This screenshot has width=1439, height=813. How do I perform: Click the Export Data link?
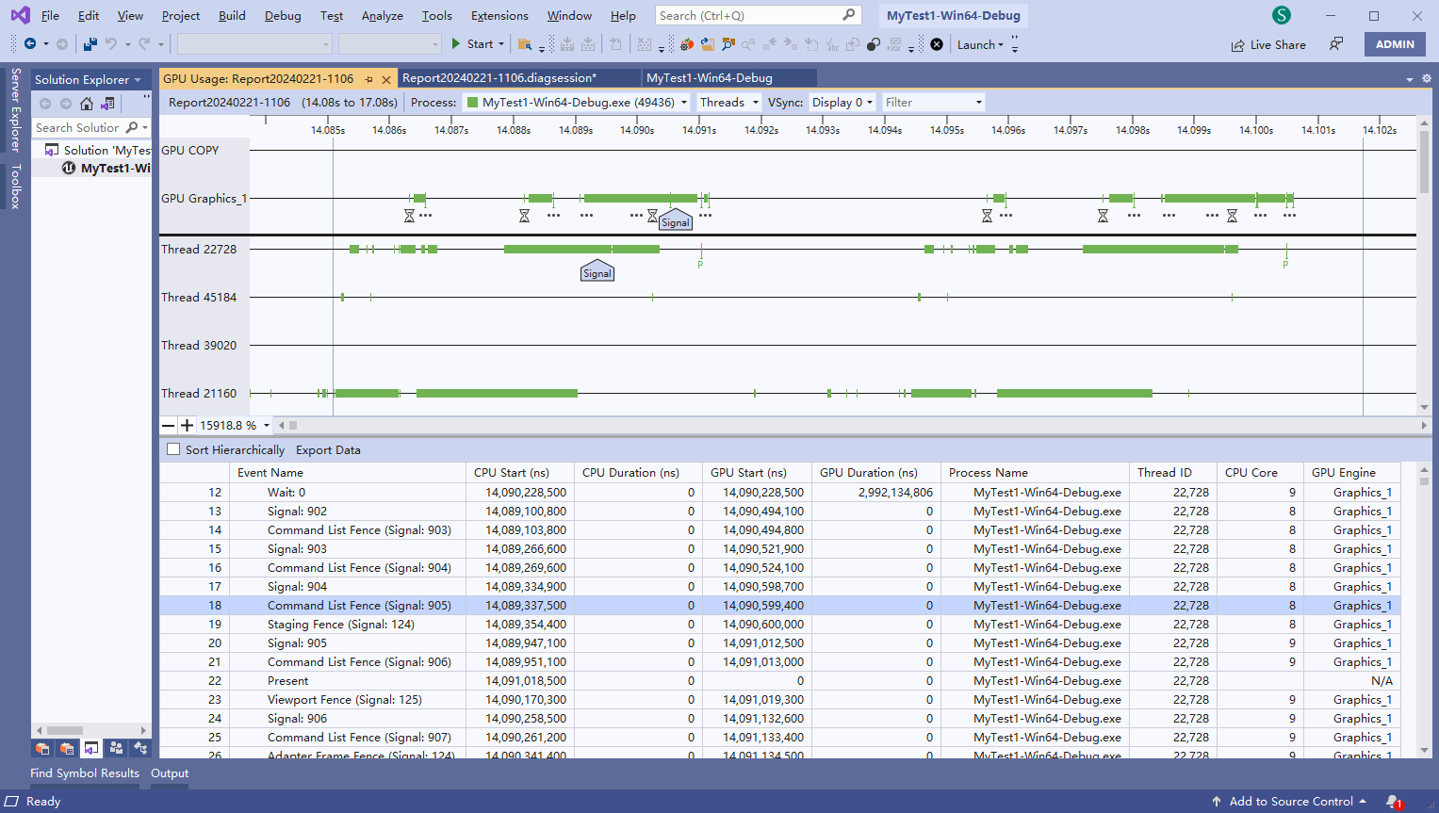click(x=328, y=450)
